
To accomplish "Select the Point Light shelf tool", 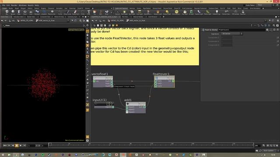I will [x=124, y=12].
